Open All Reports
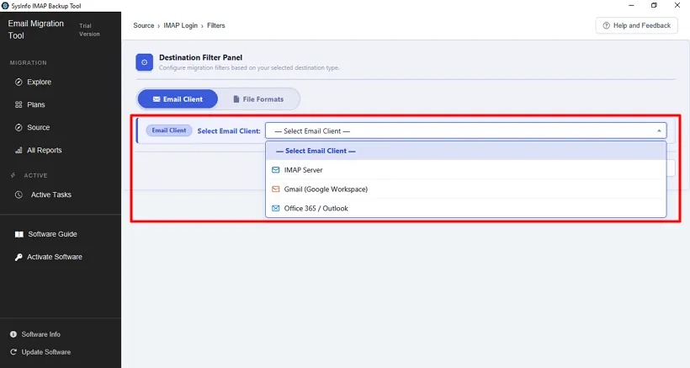Viewport: 690px width, 368px height. pos(44,150)
